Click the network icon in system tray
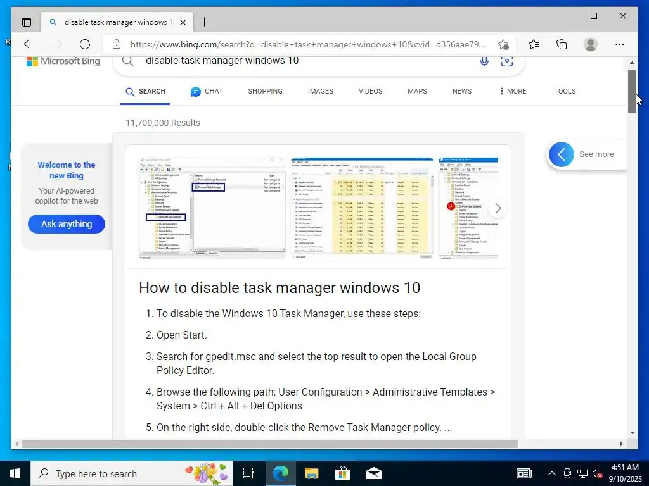This screenshot has width=649, height=486. pos(582,473)
